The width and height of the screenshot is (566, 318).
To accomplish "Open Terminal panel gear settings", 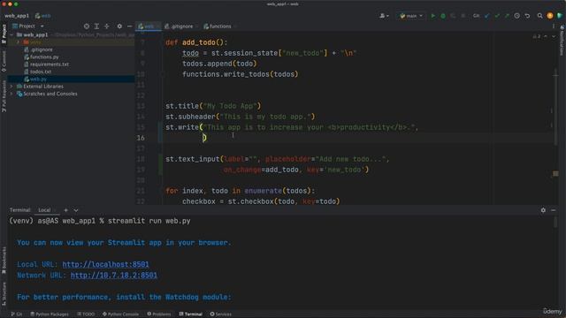I will 543,210.
